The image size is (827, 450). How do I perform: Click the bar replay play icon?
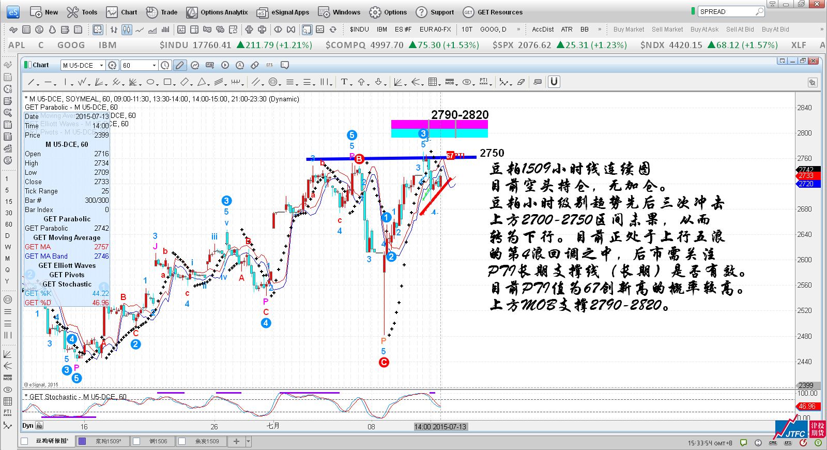(x=225, y=65)
